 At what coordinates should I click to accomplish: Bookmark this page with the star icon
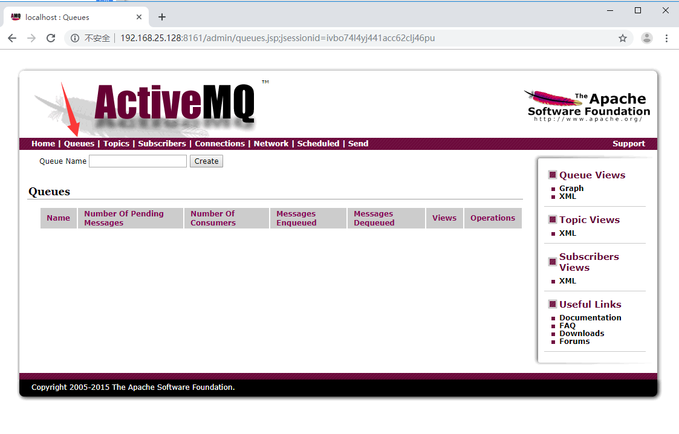[x=623, y=38]
